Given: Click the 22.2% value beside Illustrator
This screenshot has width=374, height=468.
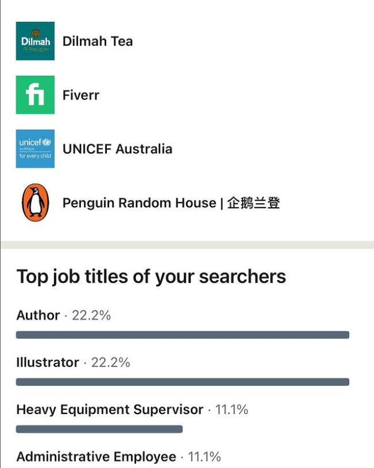Looking at the screenshot, I should pyautogui.click(x=110, y=362).
